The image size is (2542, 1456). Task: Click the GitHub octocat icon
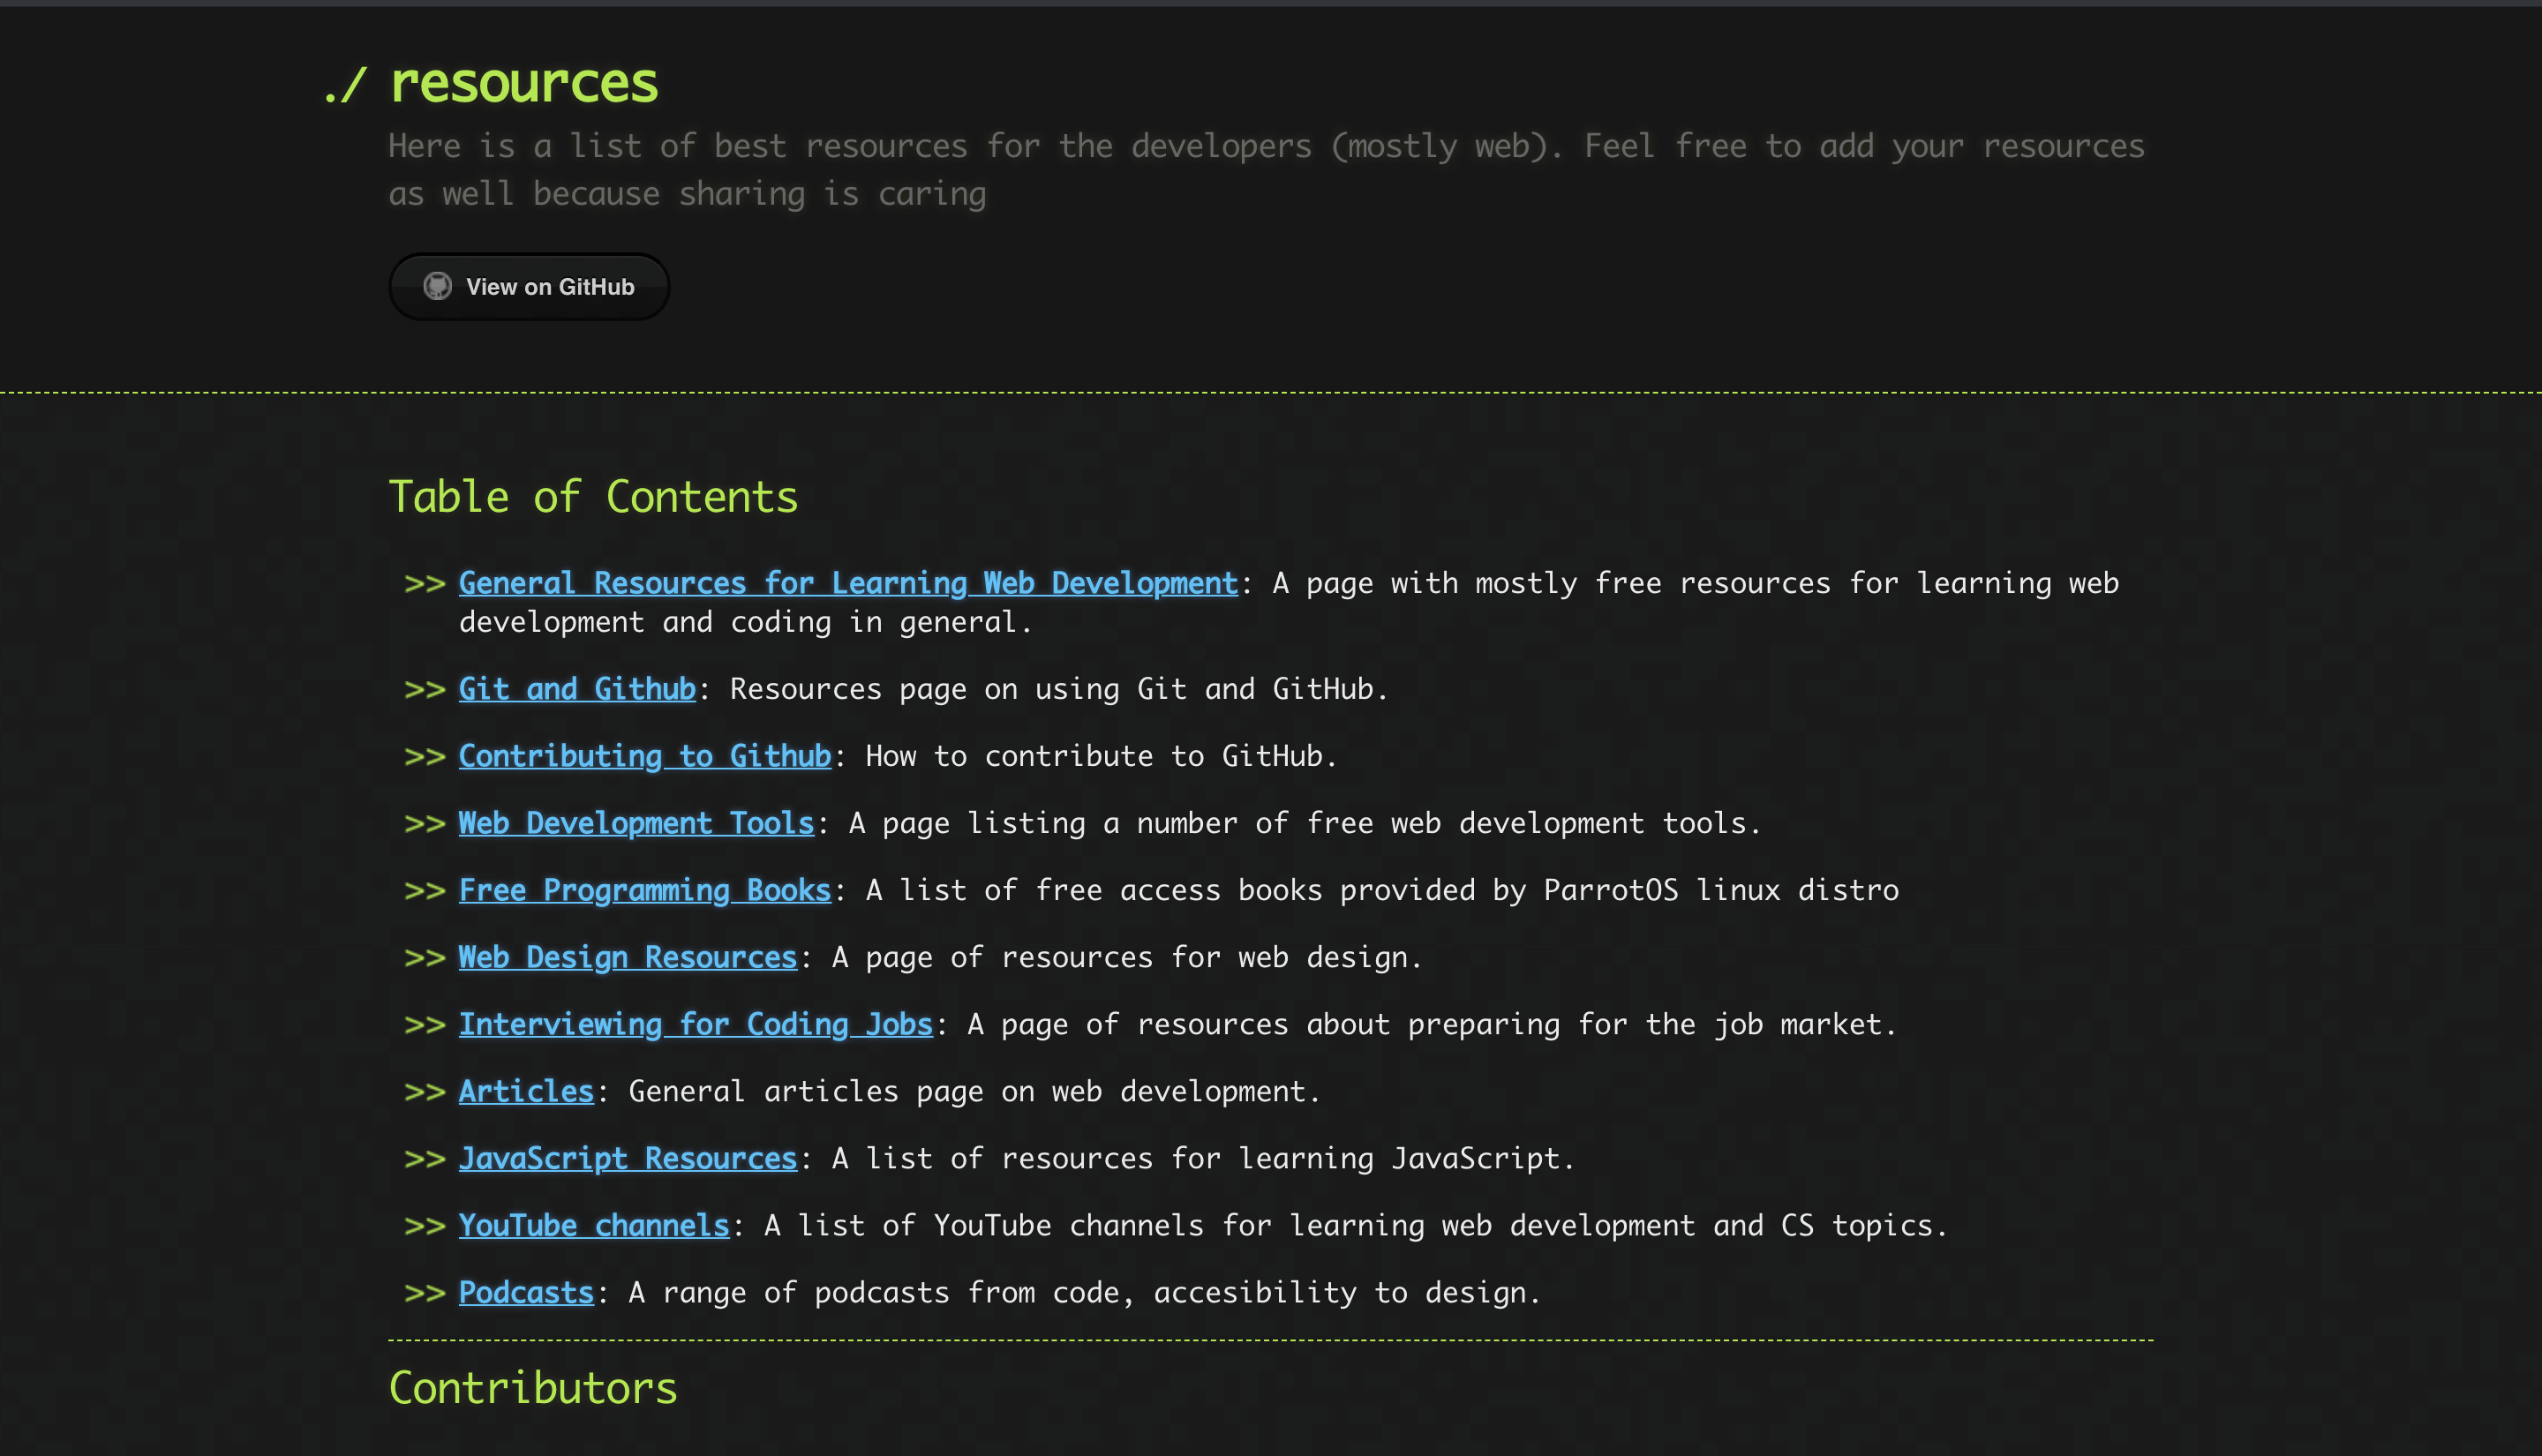(x=437, y=287)
